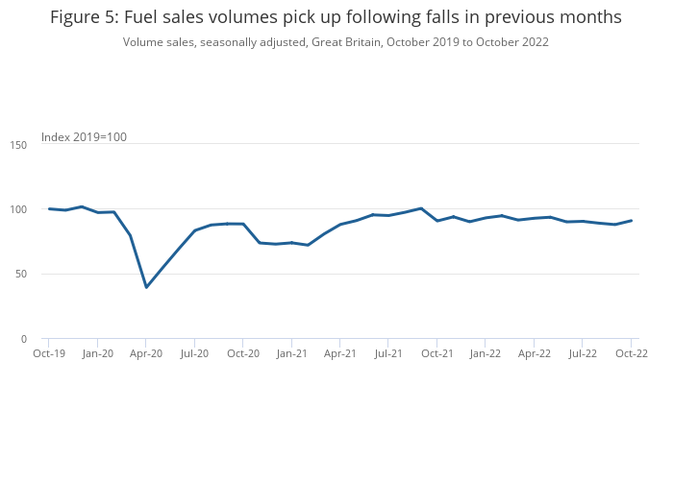Click the Figure 5 chart title

click(x=336, y=17)
